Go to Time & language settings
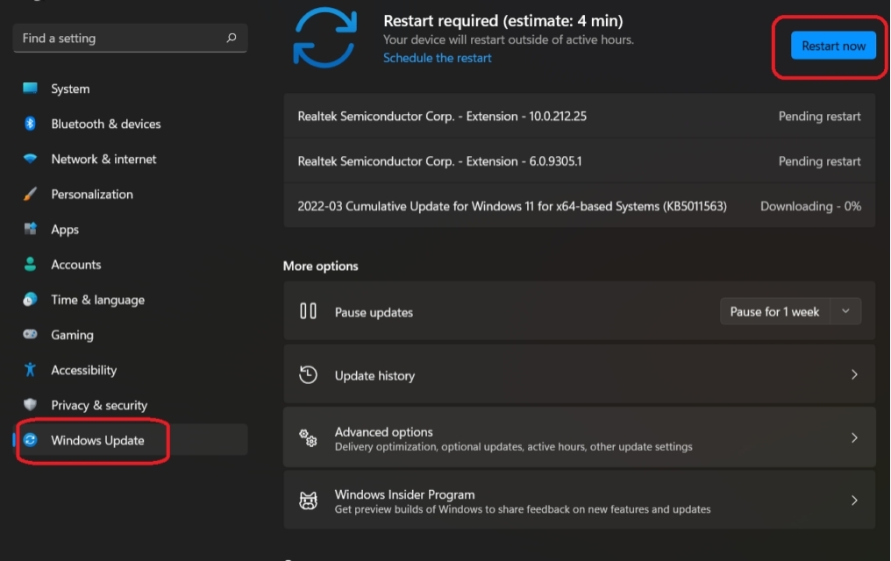The height and width of the screenshot is (561, 891). [x=97, y=300]
